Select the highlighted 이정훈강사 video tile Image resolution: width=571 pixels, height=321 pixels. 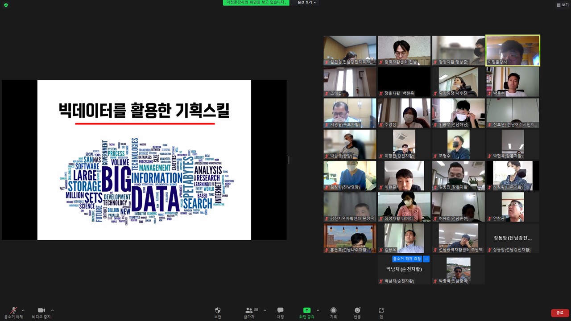tap(513, 50)
